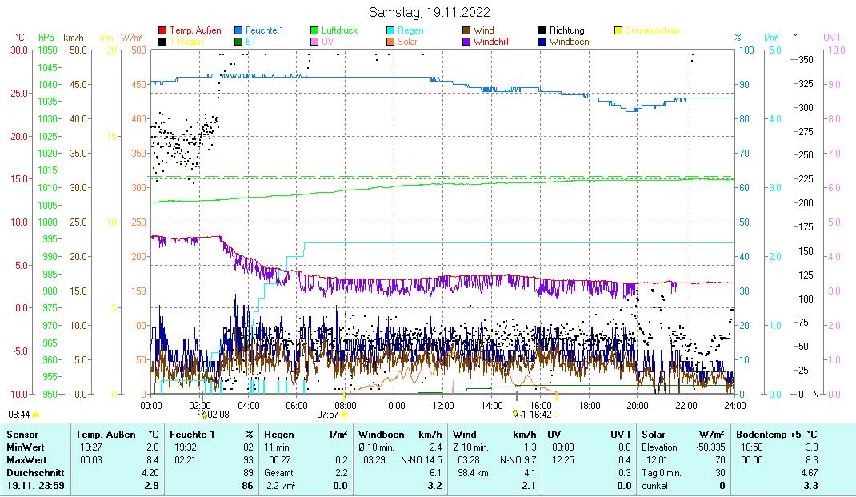Click the 12:00 label on time axis
Viewport: 856px width, 497px height.
(442, 405)
